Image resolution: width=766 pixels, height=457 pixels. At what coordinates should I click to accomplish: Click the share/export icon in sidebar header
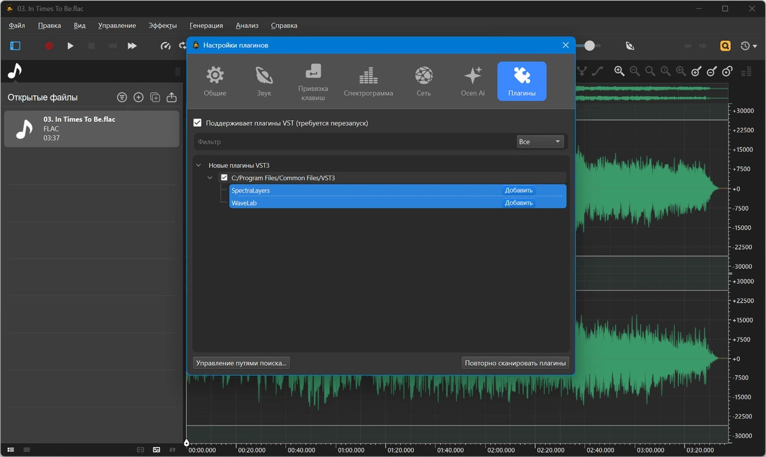[x=172, y=97]
